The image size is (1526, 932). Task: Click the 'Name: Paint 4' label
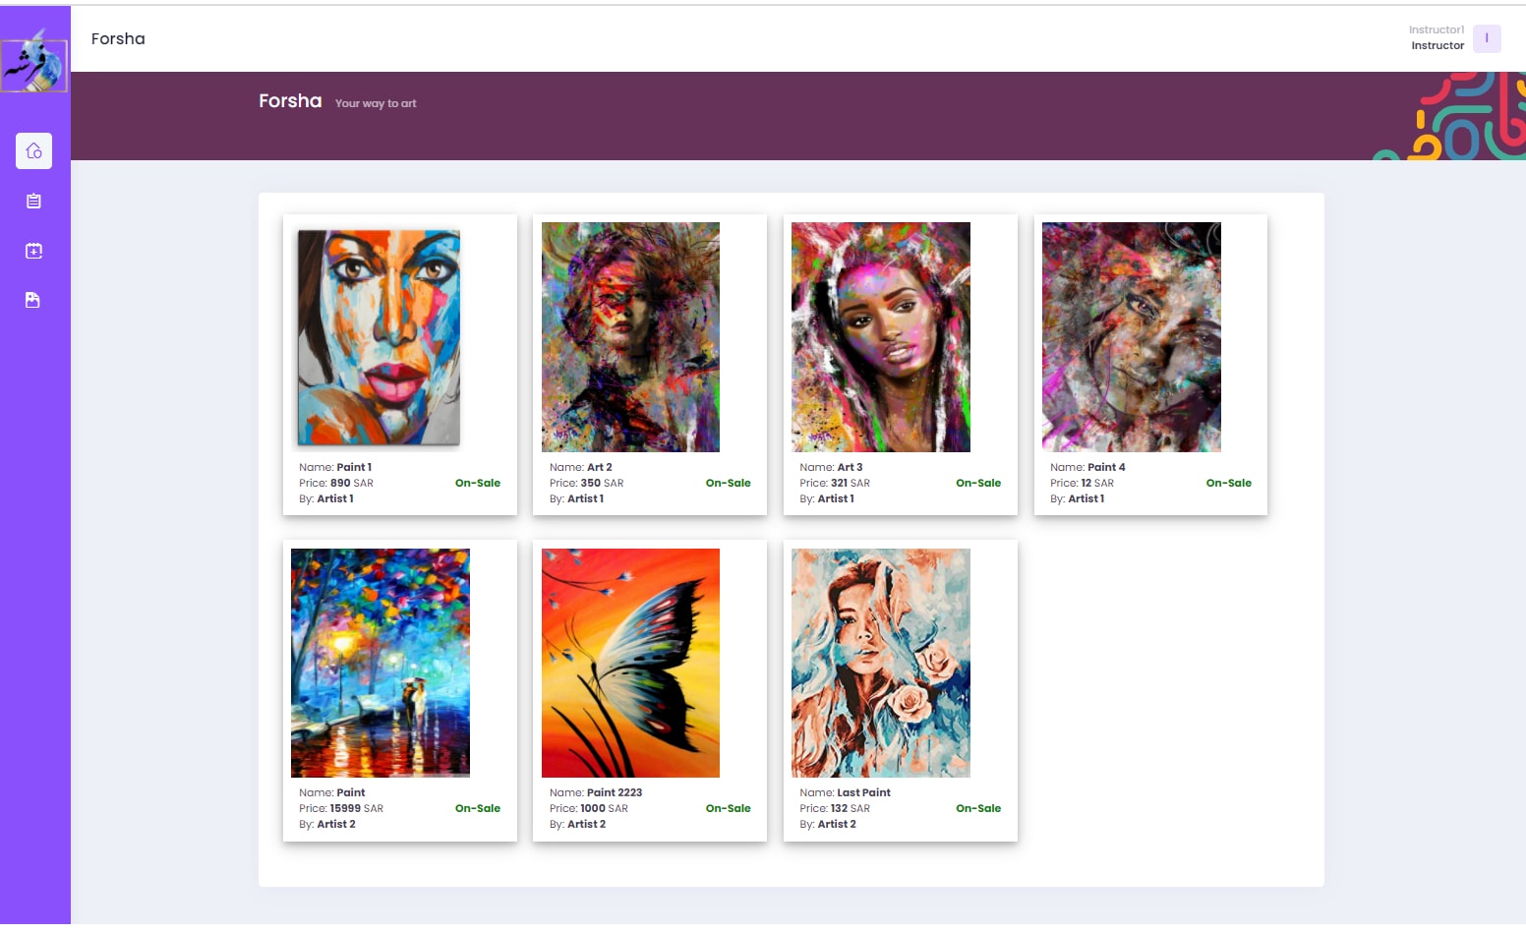click(x=1087, y=467)
